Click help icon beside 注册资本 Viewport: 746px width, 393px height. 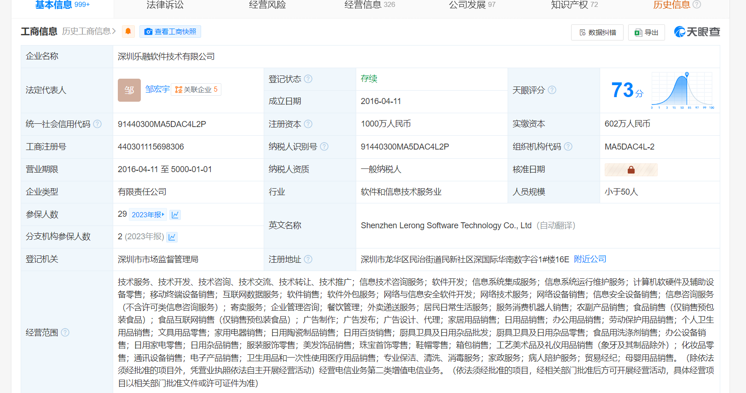click(308, 124)
